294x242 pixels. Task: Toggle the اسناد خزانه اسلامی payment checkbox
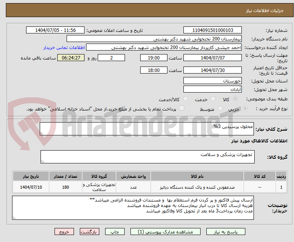[182, 108]
